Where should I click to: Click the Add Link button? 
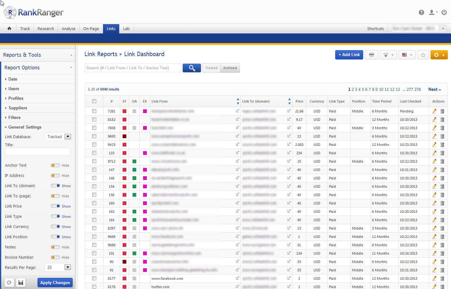pyautogui.click(x=349, y=55)
